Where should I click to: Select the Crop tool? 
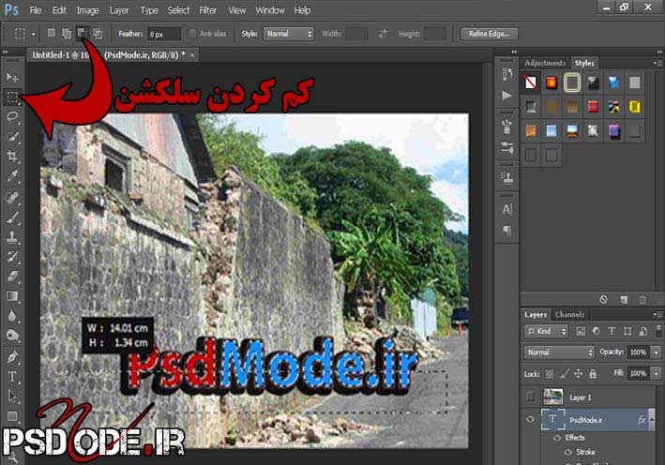(x=12, y=156)
